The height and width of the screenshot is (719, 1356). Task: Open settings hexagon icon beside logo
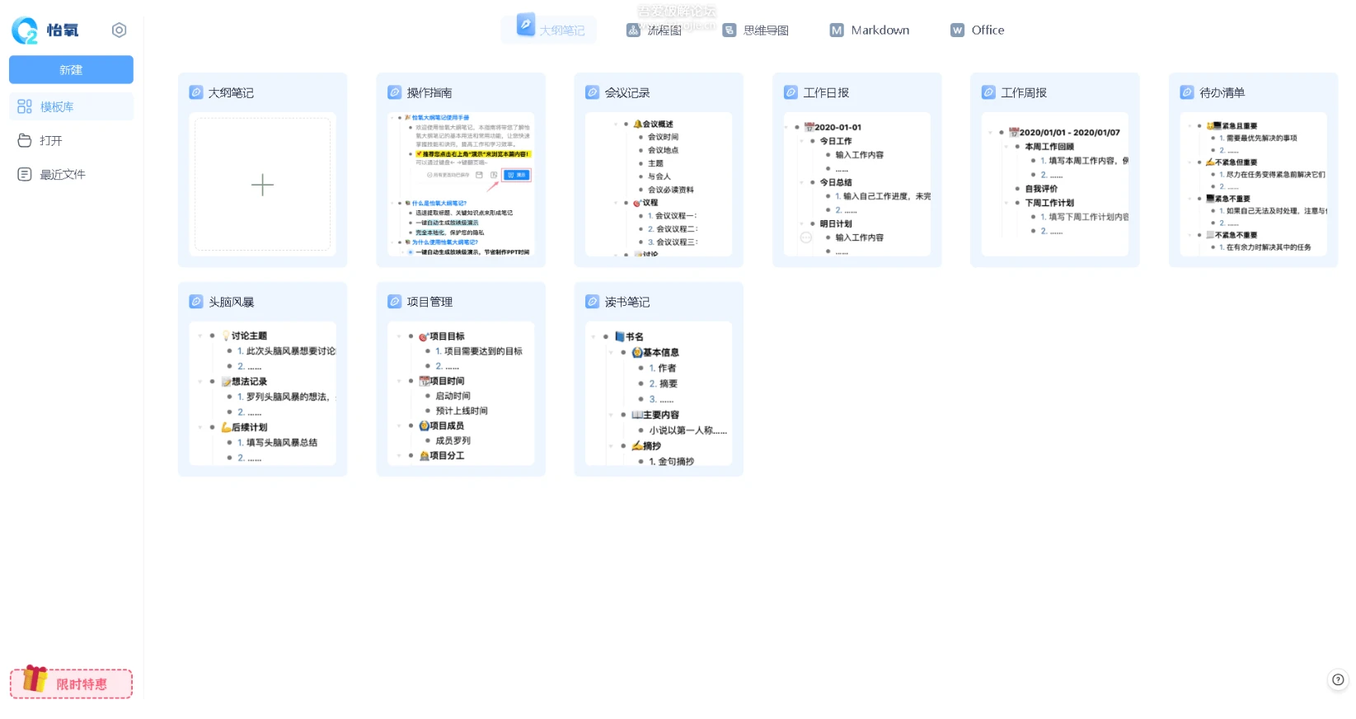[120, 30]
